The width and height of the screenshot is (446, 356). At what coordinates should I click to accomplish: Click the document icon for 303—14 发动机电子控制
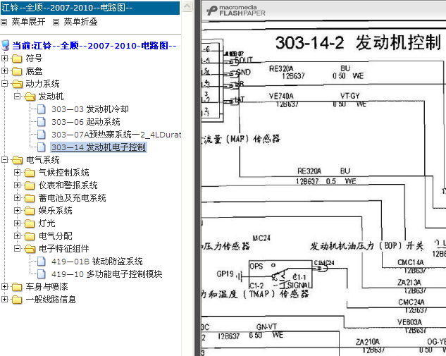tap(42, 147)
